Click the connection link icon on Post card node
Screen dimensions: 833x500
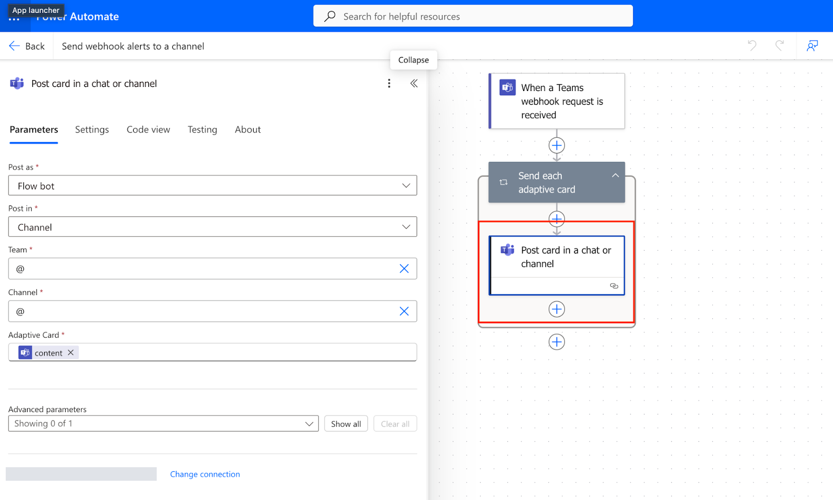(614, 286)
